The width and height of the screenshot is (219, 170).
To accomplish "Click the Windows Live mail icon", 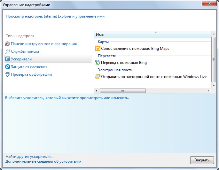I will pyautogui.click(x=98, y=76).
